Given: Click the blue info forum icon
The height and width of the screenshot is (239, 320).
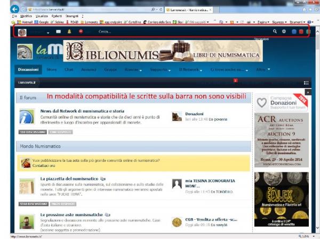Looking at the screenshot, I should (x=27, y=117).
